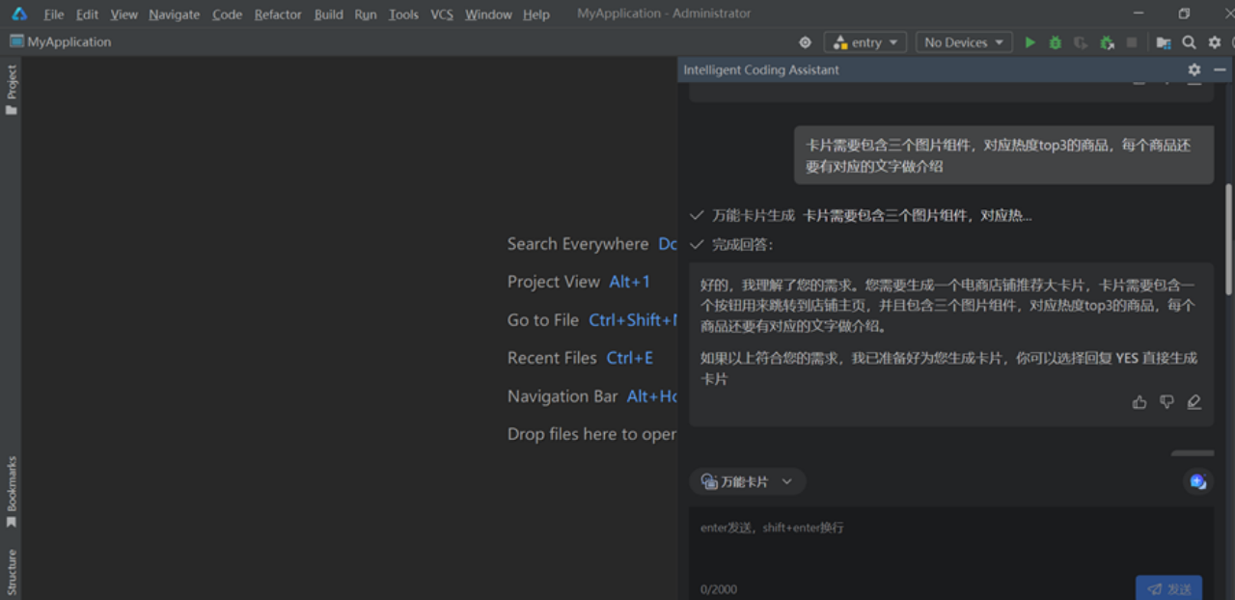
Task: Start debugging with the green bug icon
Action: (x=1056, y=42)
